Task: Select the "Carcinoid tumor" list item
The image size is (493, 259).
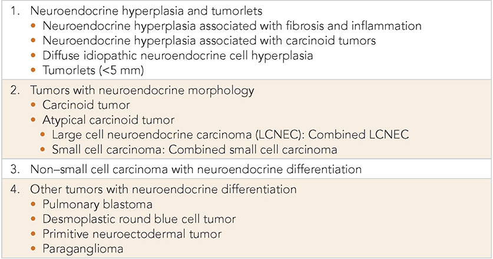Action: click(x=86, y=105)
